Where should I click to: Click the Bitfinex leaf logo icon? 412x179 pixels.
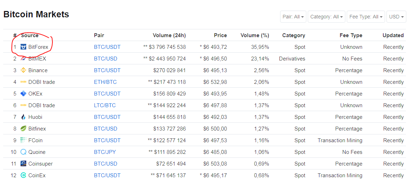(x=23, y=129)
